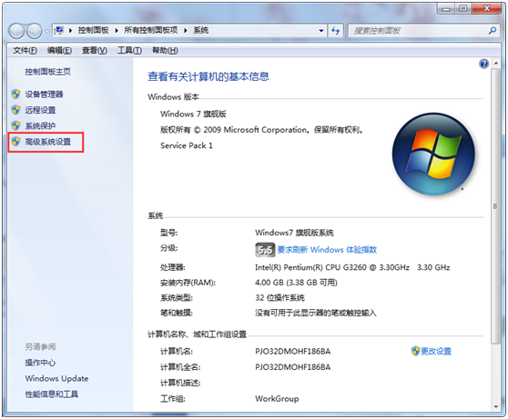Open the 文件(F) menu
This screenshot has width=508, height=419.
25,51
